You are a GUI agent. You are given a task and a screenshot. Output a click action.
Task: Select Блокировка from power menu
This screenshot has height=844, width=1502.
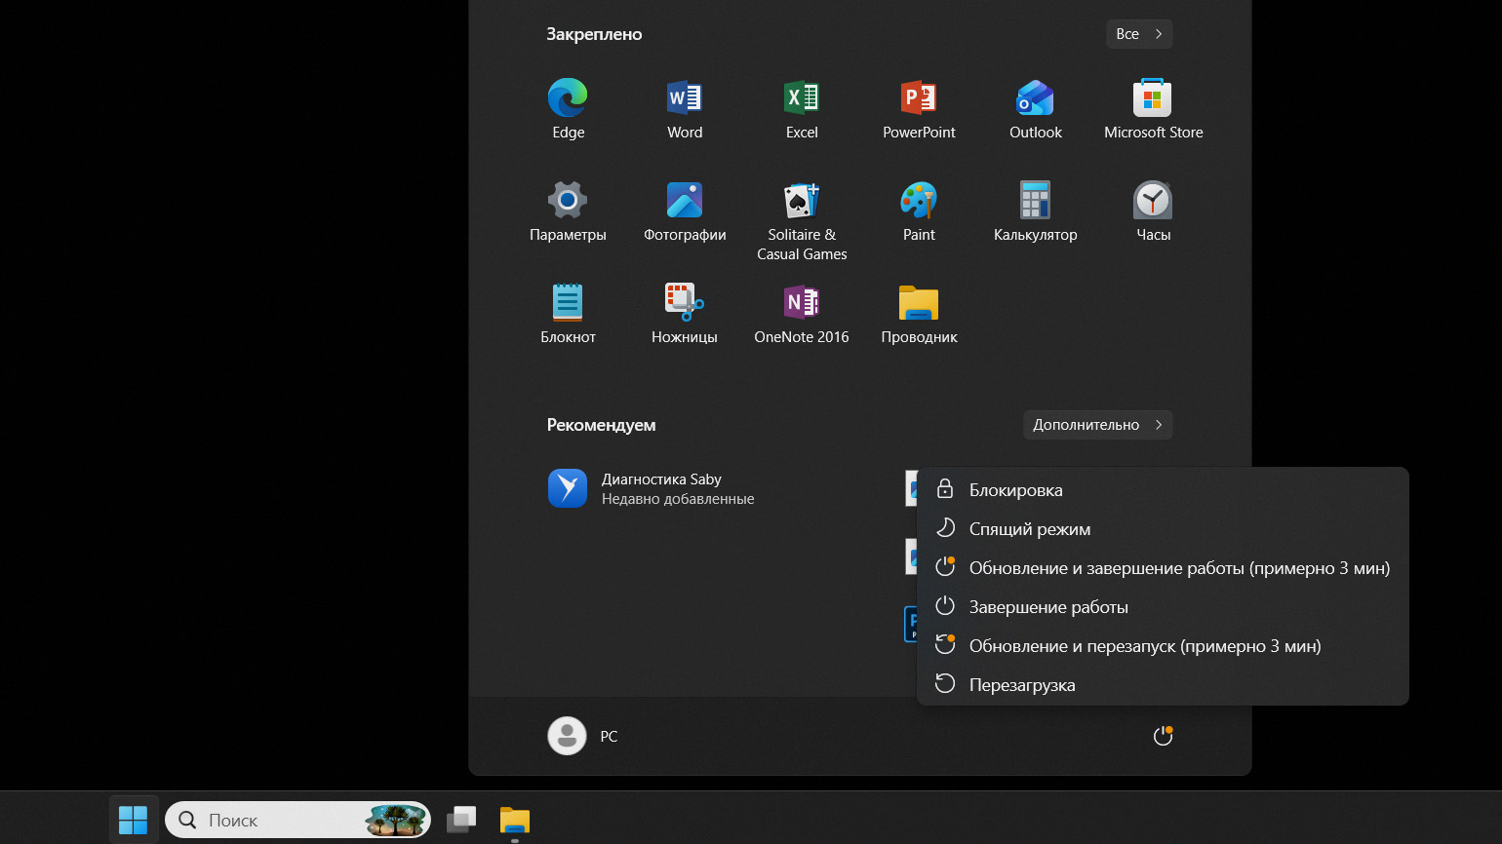coord(1015,490)
